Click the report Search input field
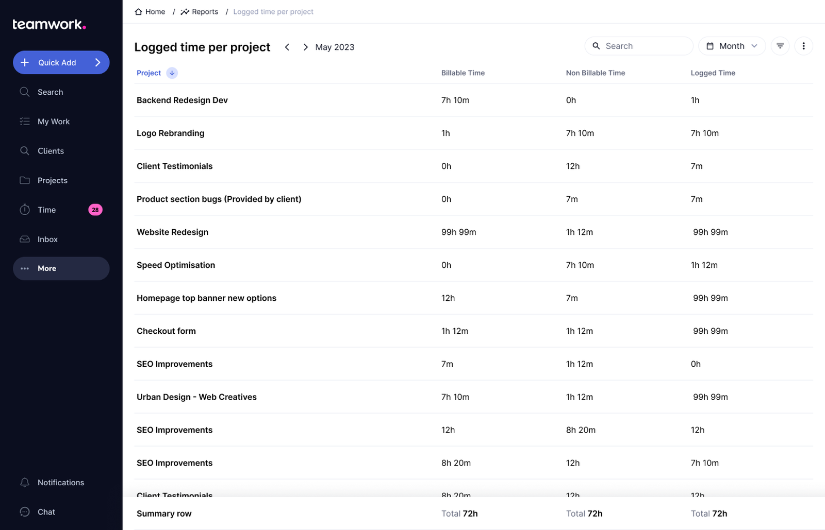Image resolution: width=825 pixels, height=530 pixels. (x=639, y=46)
